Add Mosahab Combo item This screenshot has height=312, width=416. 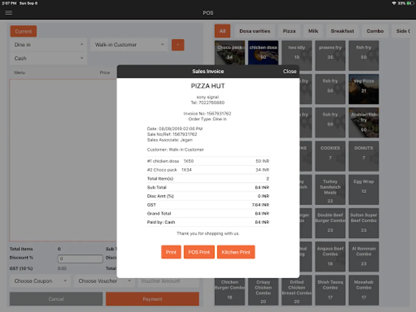point(364,290)
